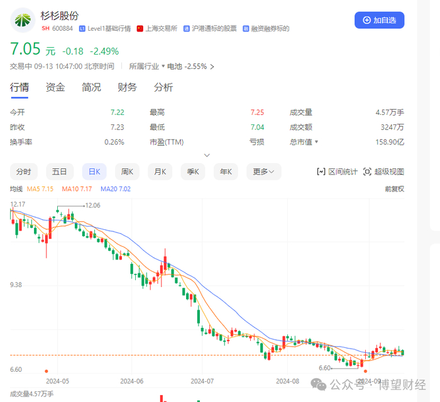This screenshot has width=440, height=402.
Task: Click the Level1基础行情 badge icon
Action: coord(82,29)
